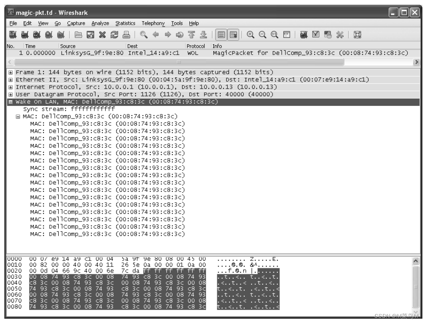Find a packet with magnifier icon
This screenshot has height=323, width=425.
pos(144,35)
